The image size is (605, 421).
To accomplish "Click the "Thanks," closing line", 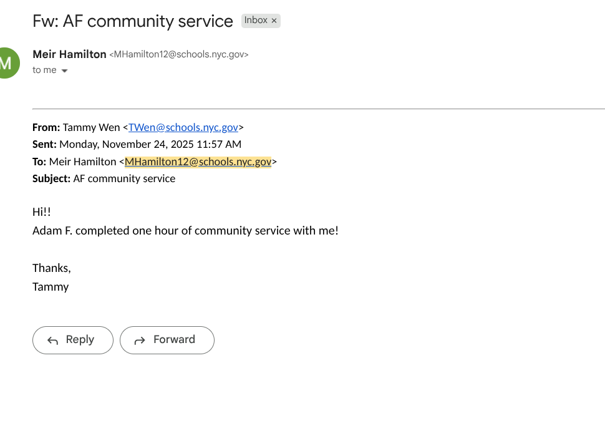I will pos(52,268).
